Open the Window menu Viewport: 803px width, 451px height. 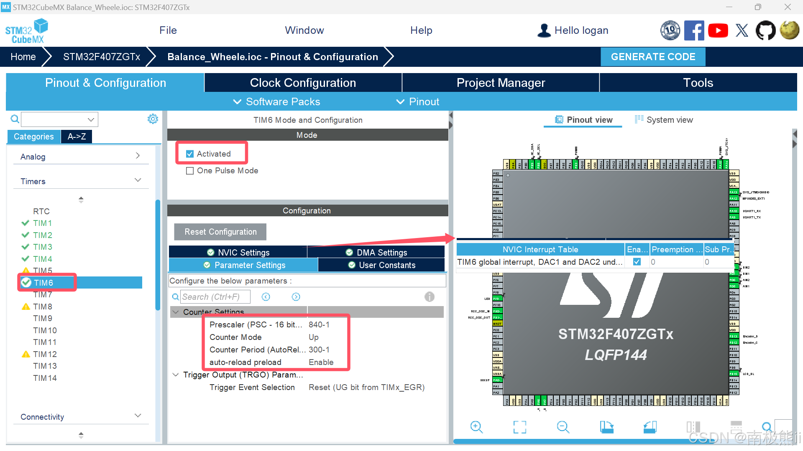[304, 30]
